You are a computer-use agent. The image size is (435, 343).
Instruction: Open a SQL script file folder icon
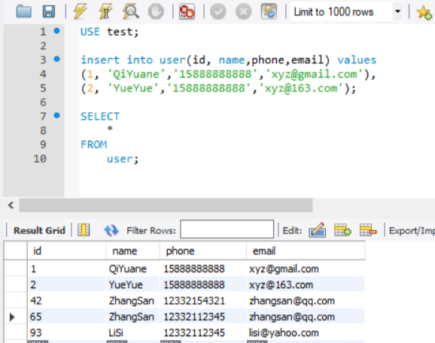point(24,11)
